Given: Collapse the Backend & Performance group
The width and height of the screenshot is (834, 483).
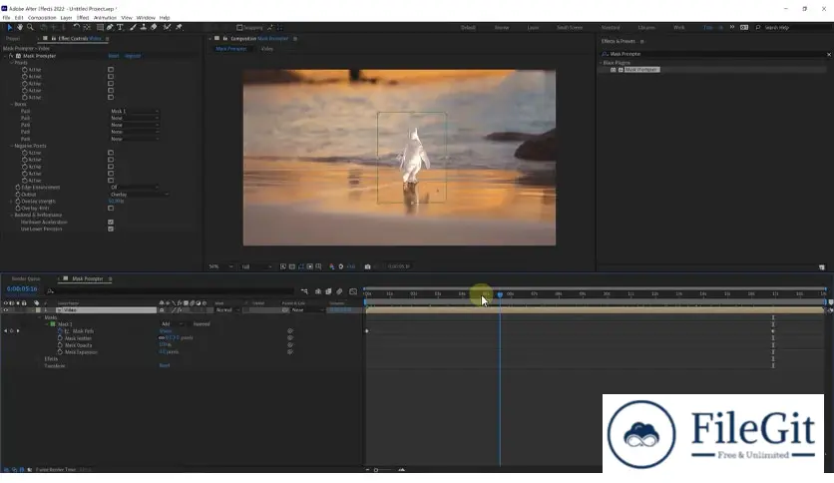Looking at the screenshot, I should click(12, 215).
